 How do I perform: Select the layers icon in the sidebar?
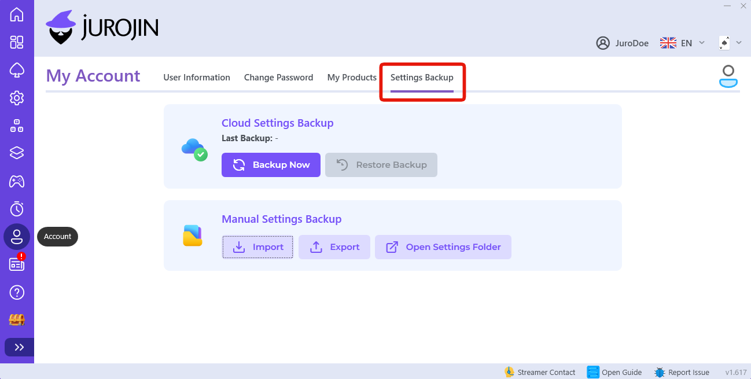point(17,153)
